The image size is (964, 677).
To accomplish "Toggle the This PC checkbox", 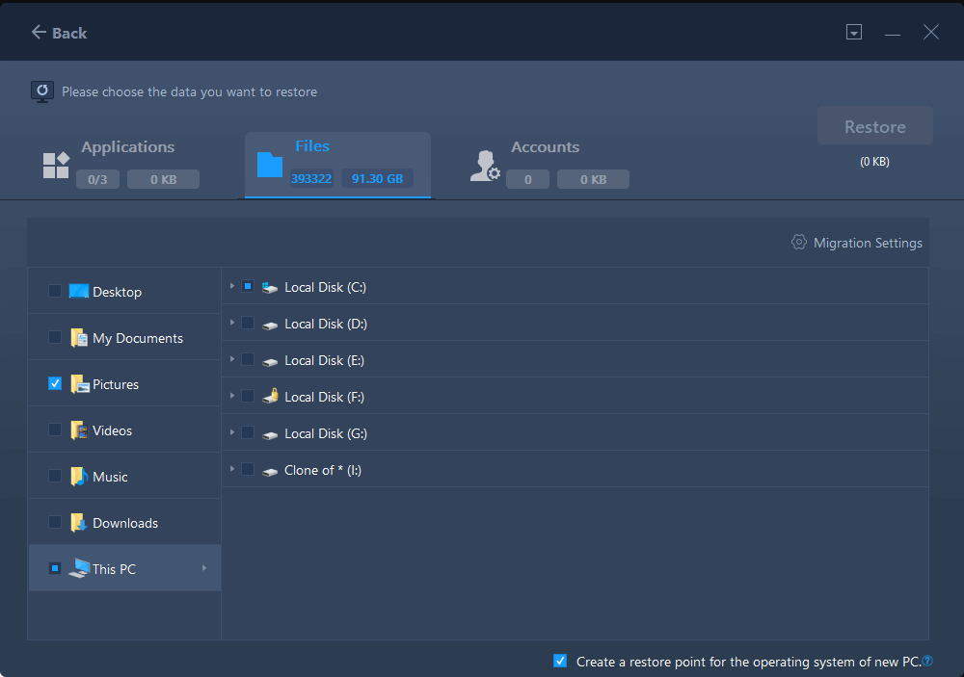I will 55,568.
